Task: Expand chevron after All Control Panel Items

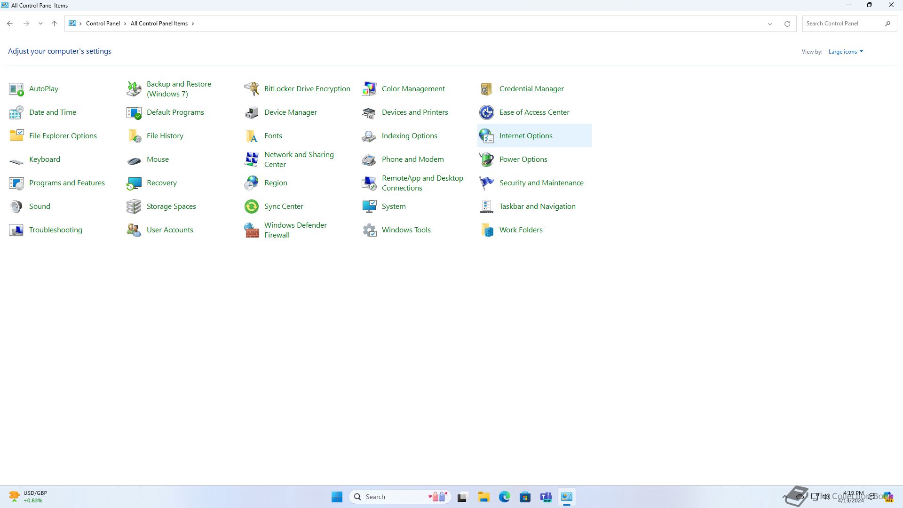Action: (x=193, y=24)
